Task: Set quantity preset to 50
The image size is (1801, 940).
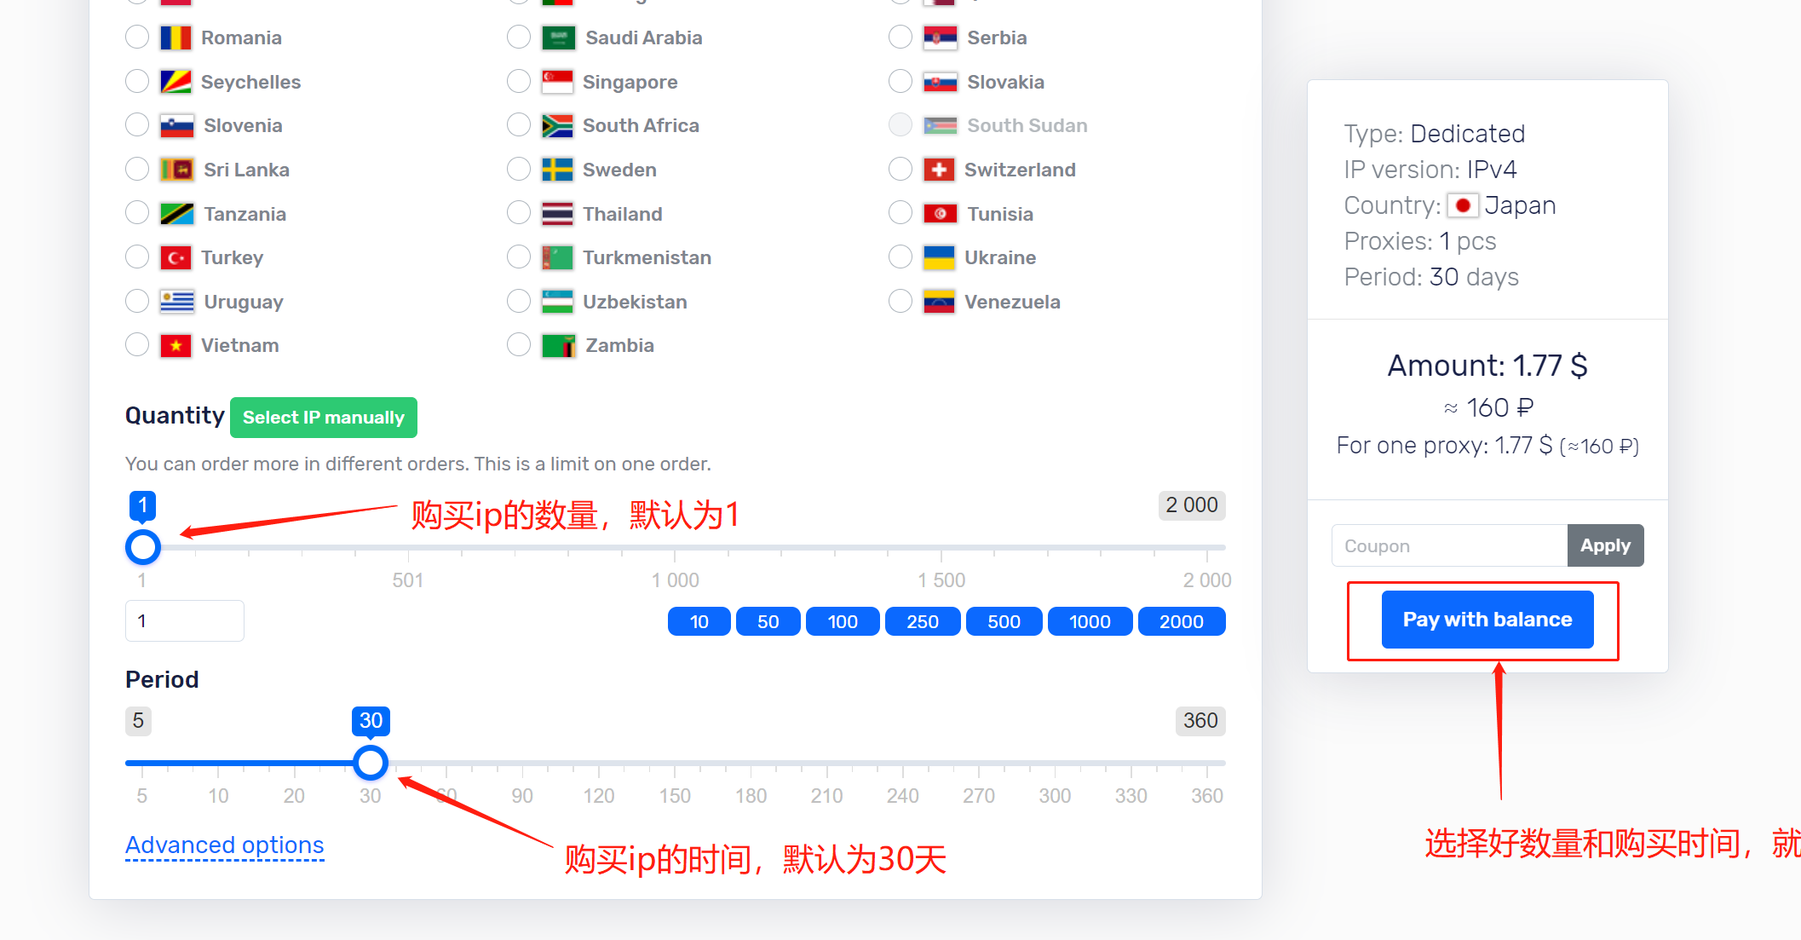Action: [768, 622]
